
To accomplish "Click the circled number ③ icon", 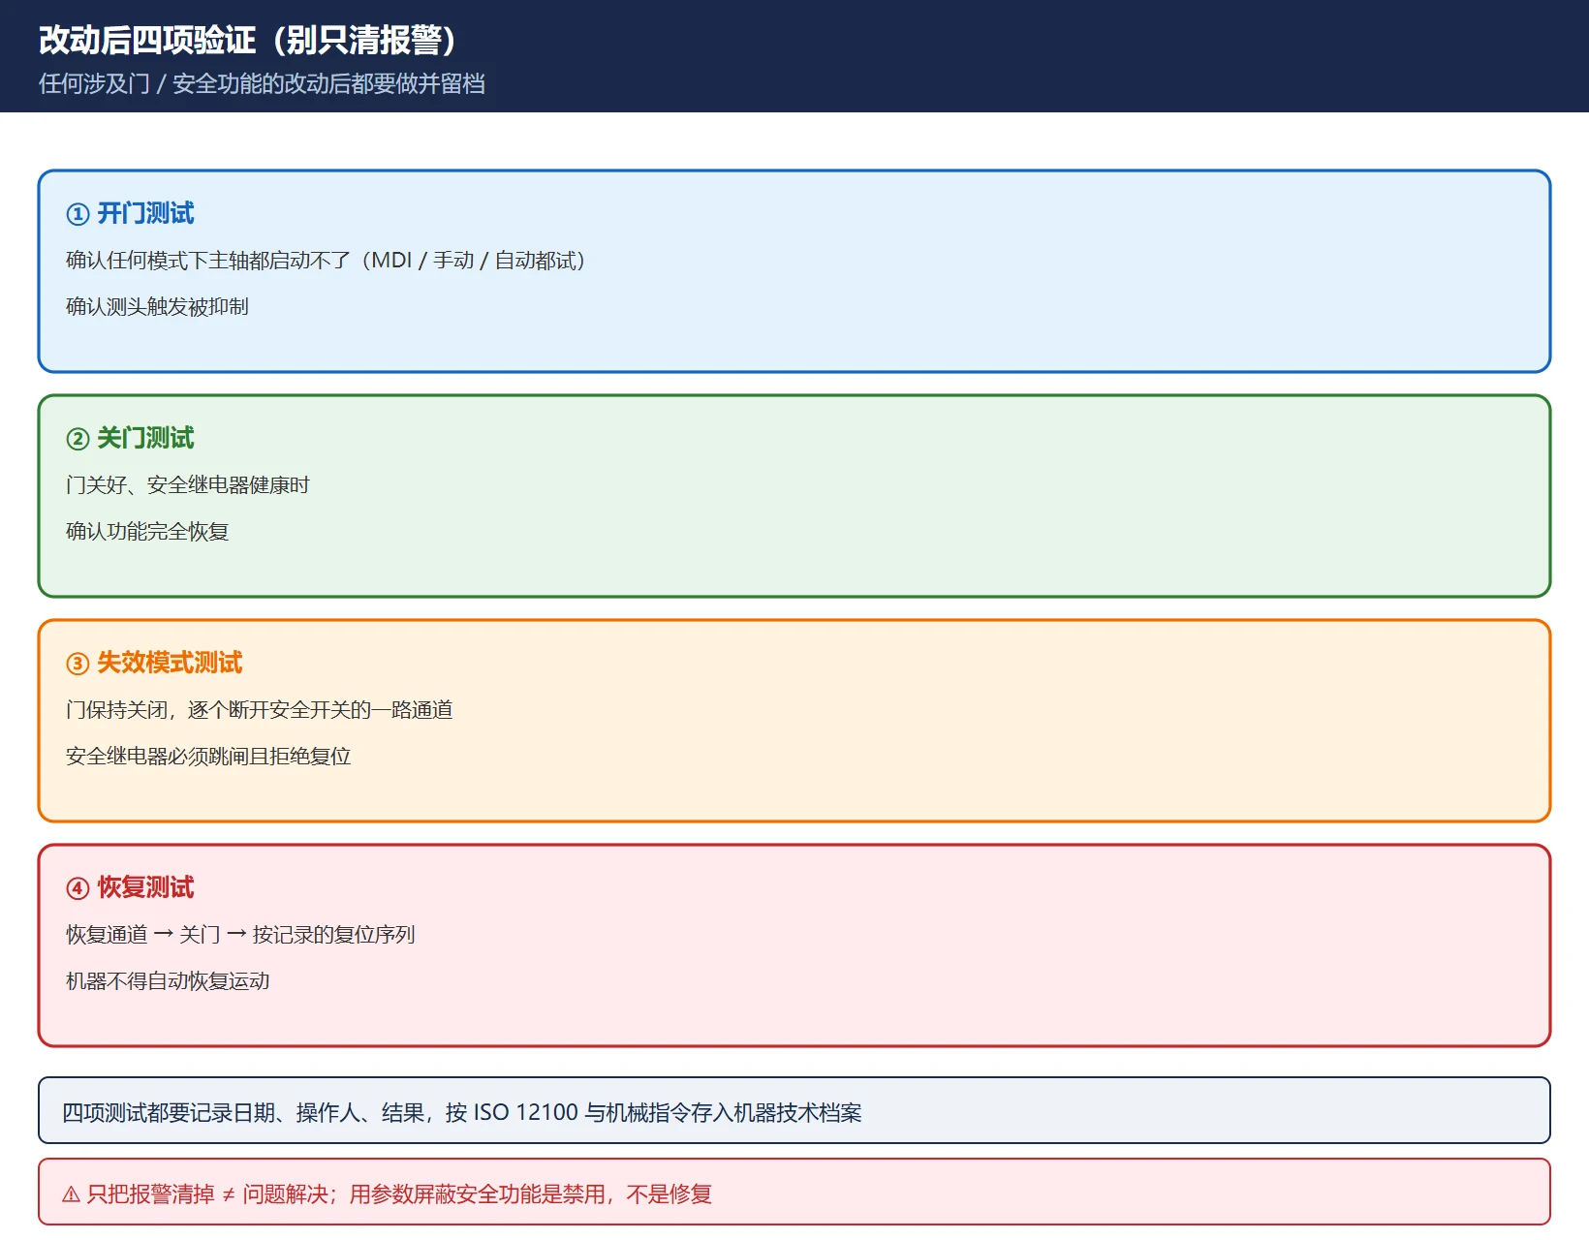I will click(78, 664).
